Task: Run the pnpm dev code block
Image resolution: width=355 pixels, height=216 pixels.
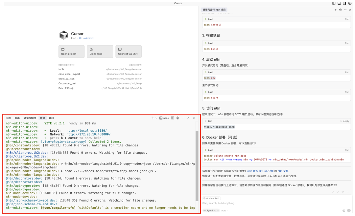Action: pos(347,72)
